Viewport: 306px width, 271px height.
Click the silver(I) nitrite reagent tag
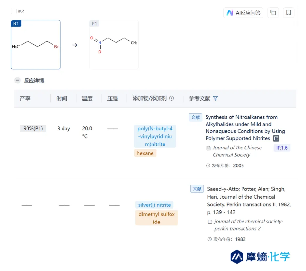[154, 205]
